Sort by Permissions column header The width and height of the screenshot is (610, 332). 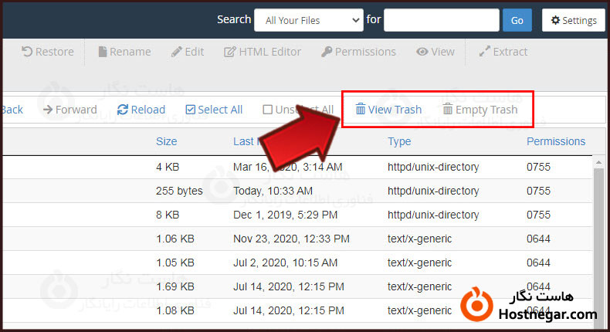click(x=555, y=141)
